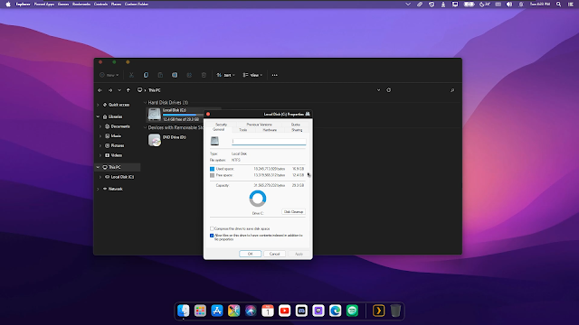Switch to the Security tab
Image resolution: width=579 pixels, height=325 pixels.
click(x=221, y=125)
